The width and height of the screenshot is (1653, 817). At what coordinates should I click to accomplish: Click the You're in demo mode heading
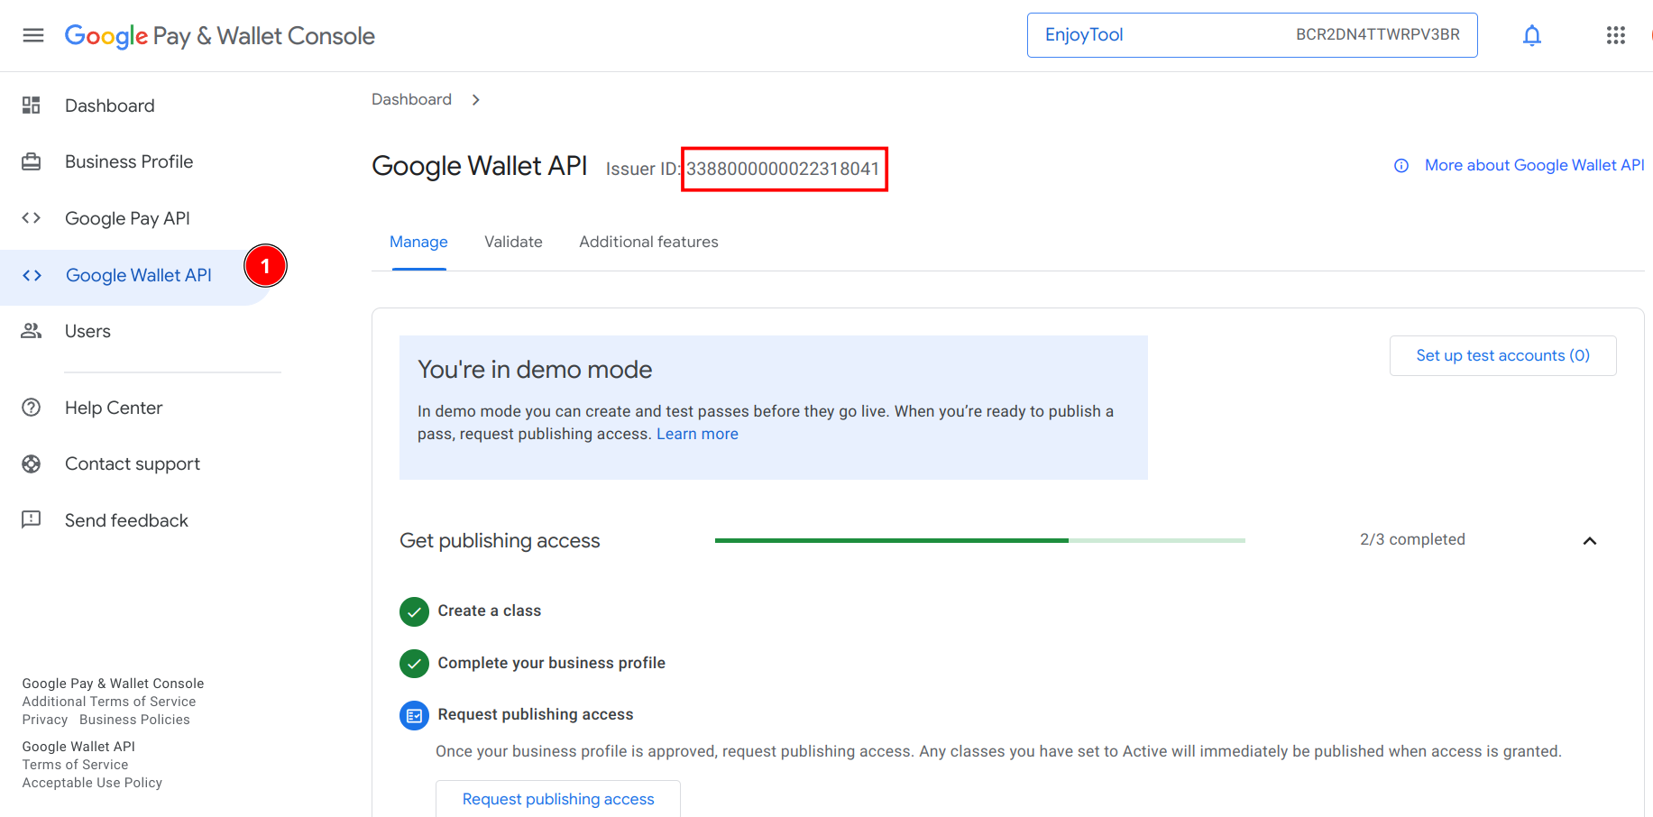(x=535, y=370)
